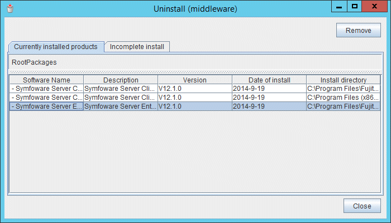This screenshot has width=391, height=223.
Task: Switch to Incomplete install tab
Action: point(137,47)
